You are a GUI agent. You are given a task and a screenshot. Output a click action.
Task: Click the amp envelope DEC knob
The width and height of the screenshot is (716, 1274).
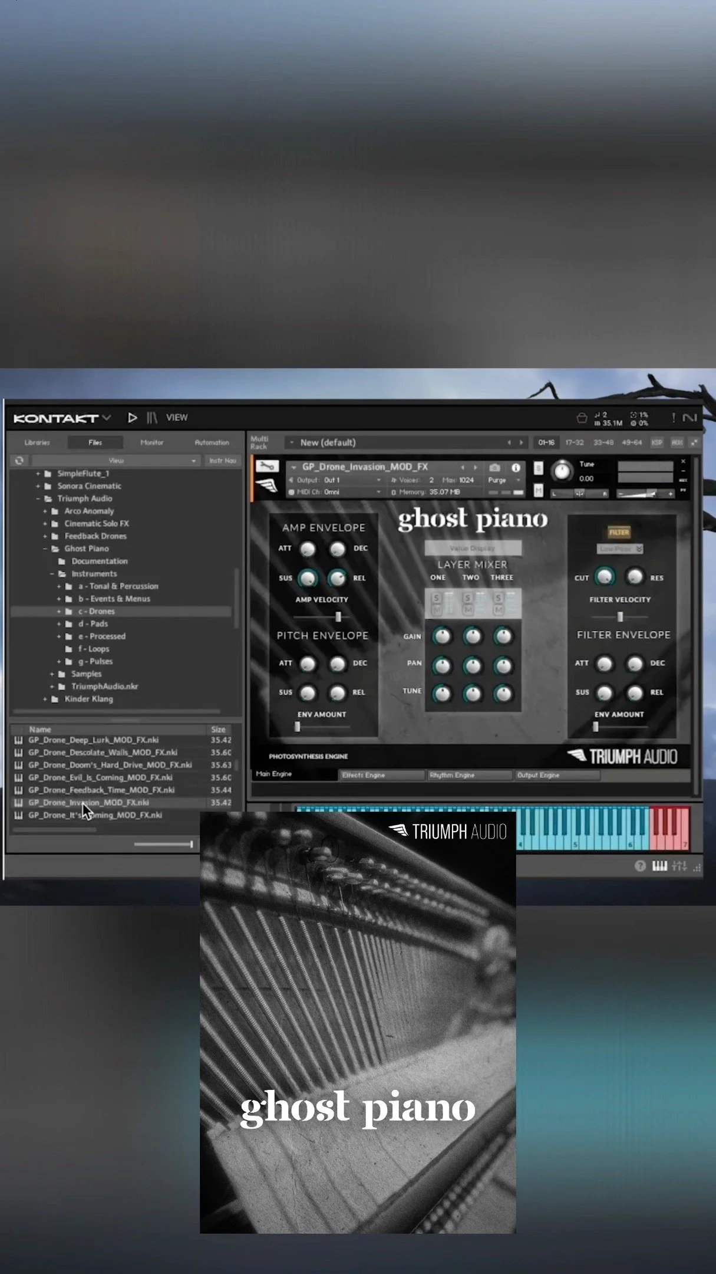338,550
